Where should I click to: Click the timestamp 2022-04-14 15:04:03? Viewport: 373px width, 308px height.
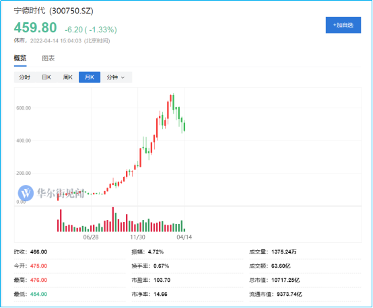[56, 41]
